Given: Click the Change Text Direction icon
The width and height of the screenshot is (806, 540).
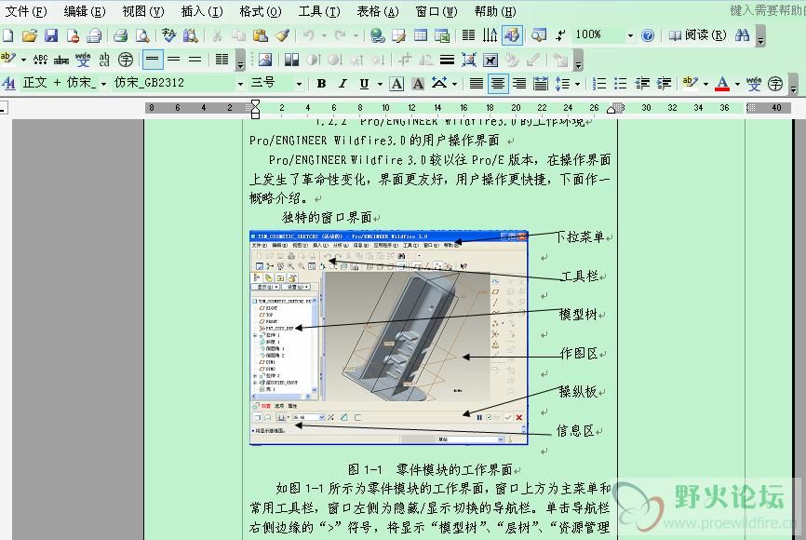Looking at the screenshot, I should point(490,35).
